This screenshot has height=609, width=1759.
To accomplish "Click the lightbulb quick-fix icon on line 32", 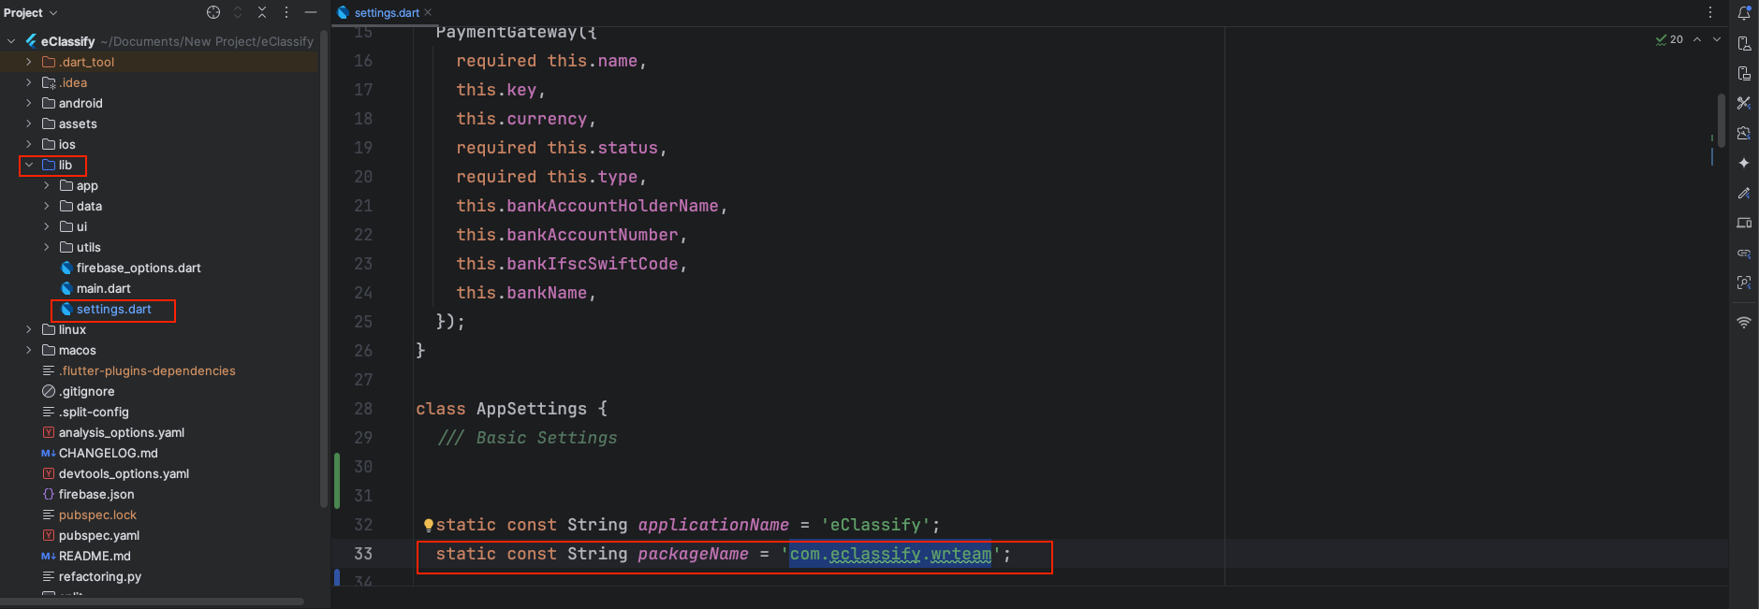I will (429, 525).
